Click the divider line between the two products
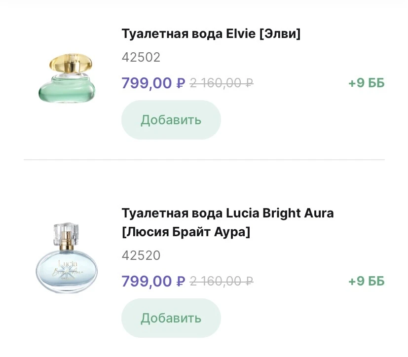This screenshot has height=357, width=408. (204, 160)
